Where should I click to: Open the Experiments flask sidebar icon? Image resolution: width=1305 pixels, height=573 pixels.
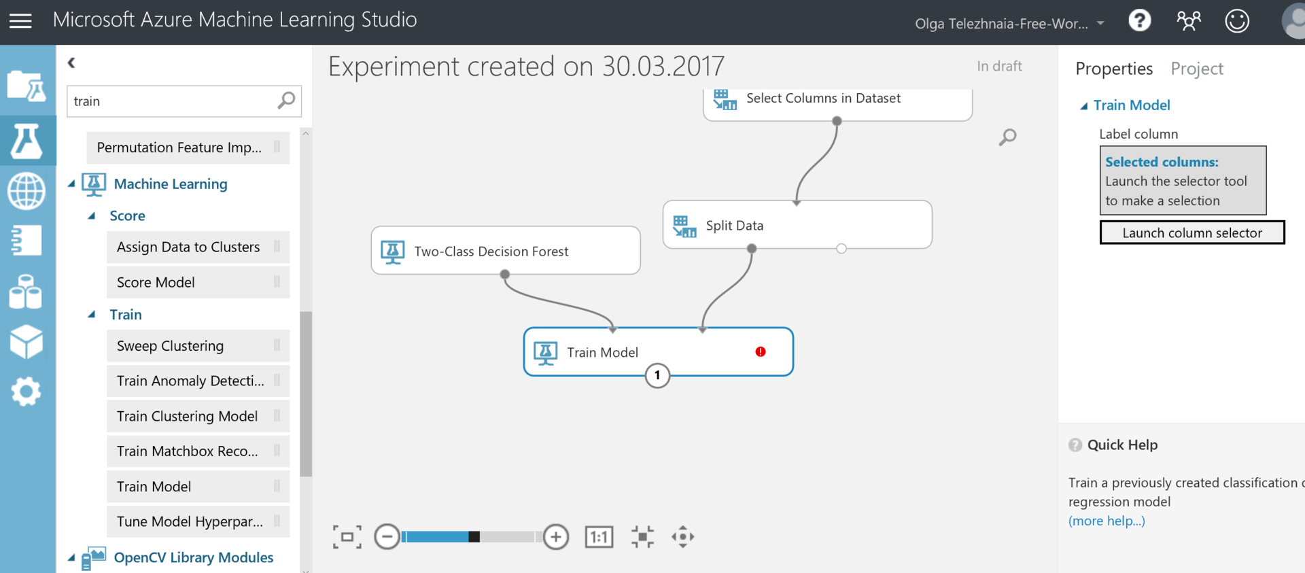tap(27, 141)
